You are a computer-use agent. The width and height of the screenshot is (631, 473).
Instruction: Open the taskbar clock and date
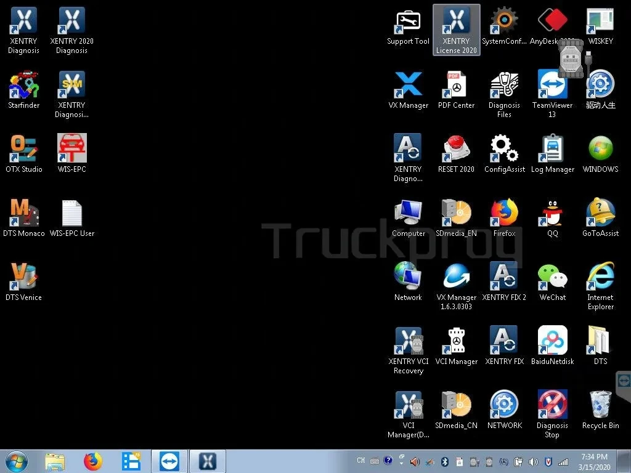594,461
